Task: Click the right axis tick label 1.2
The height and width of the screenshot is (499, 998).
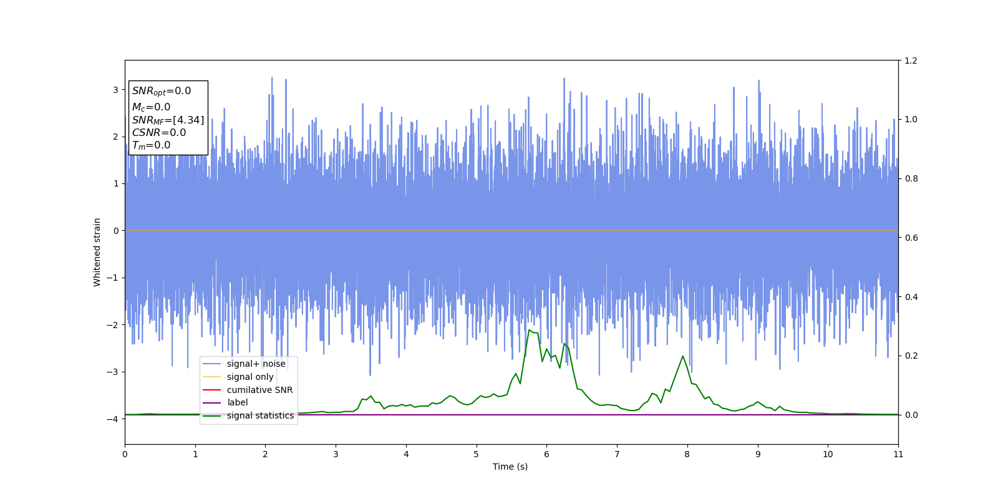Action: [911, 61]
